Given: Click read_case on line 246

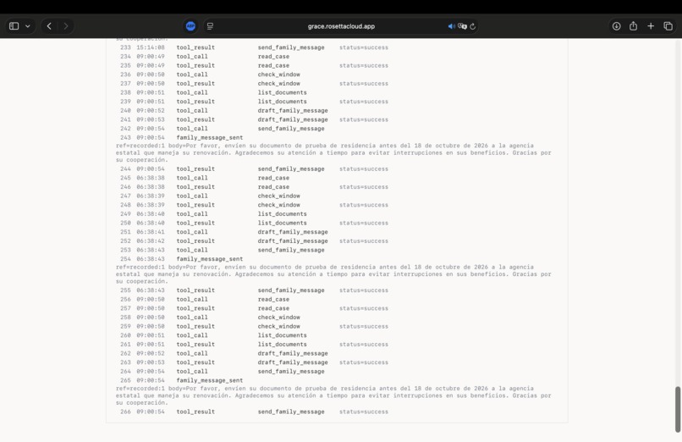Looking at the screenshot, I should (273, 187).
